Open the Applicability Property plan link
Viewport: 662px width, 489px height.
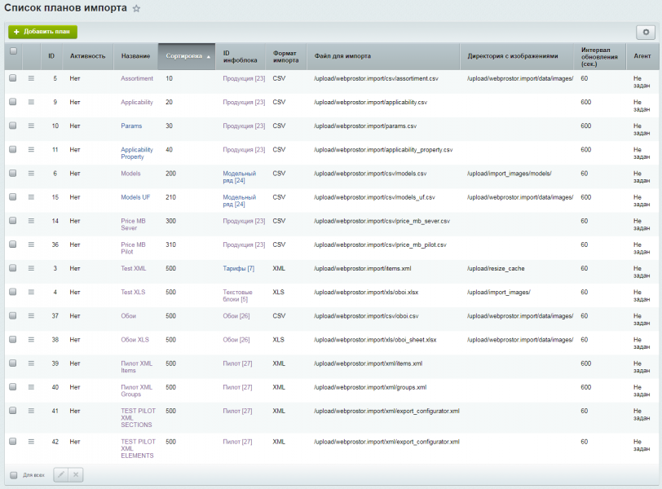coord(137,154)
